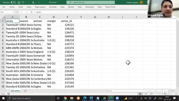
Task: Click the Cancel X formula bar icon
Action: (x=22, y=12)
